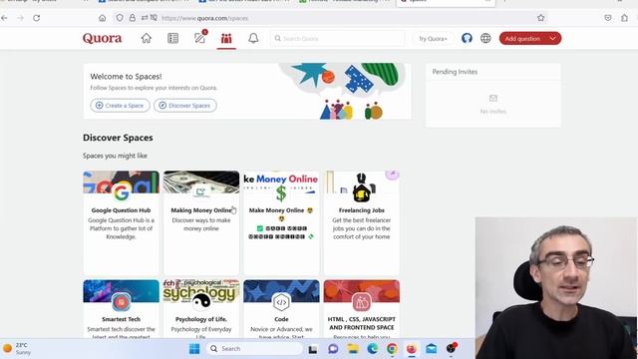Open Task View on taskbar
638x359 pixels.
click(312, 349)
